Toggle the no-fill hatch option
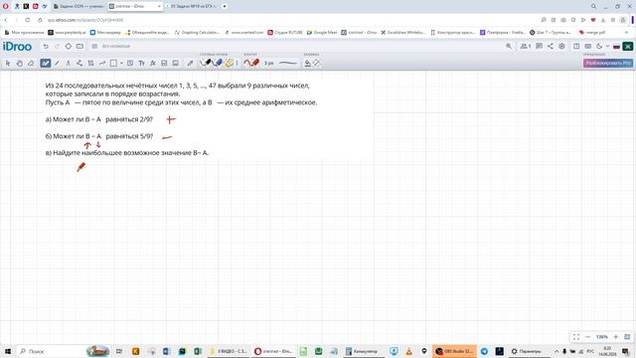The height and width of the screenshot is (358, 636). (x=316, y=63)
